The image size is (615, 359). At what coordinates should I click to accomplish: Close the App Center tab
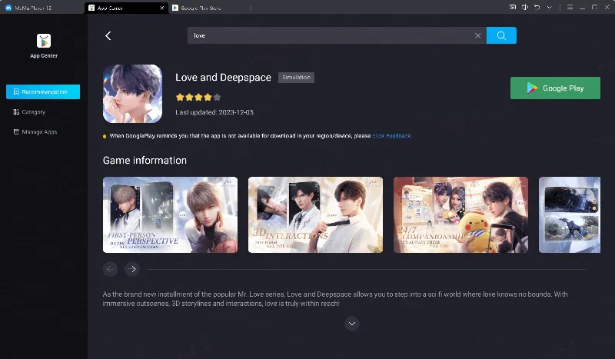pos(161,7)
